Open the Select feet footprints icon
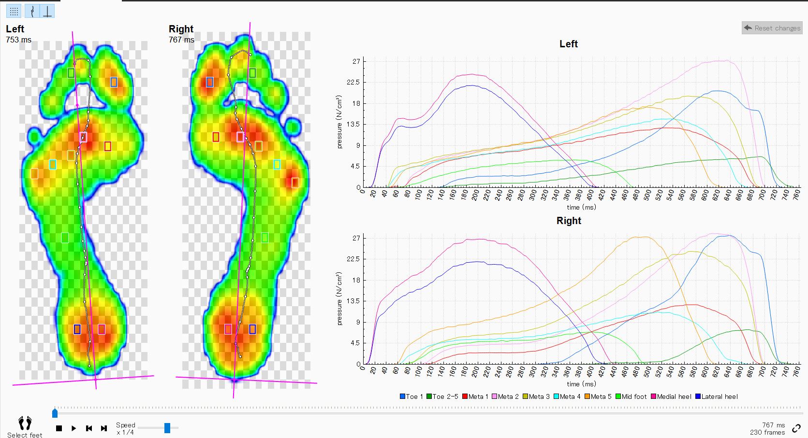 25,423
